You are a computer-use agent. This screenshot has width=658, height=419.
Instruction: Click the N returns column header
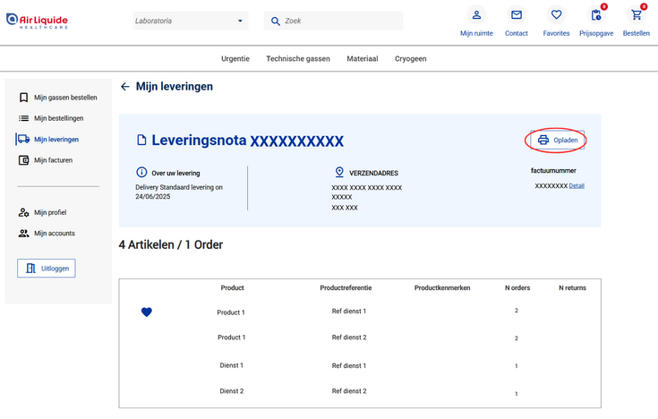(x=572, y=288)
